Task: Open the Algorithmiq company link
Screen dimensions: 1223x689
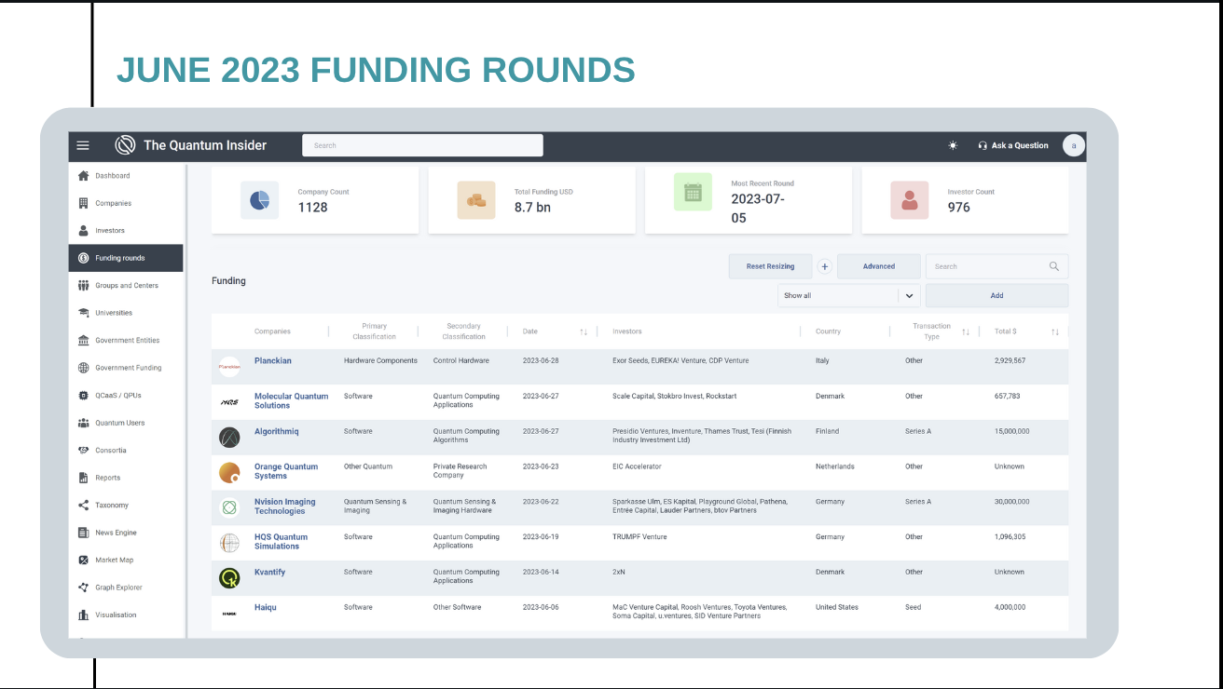Action: [x=277, y=431]
